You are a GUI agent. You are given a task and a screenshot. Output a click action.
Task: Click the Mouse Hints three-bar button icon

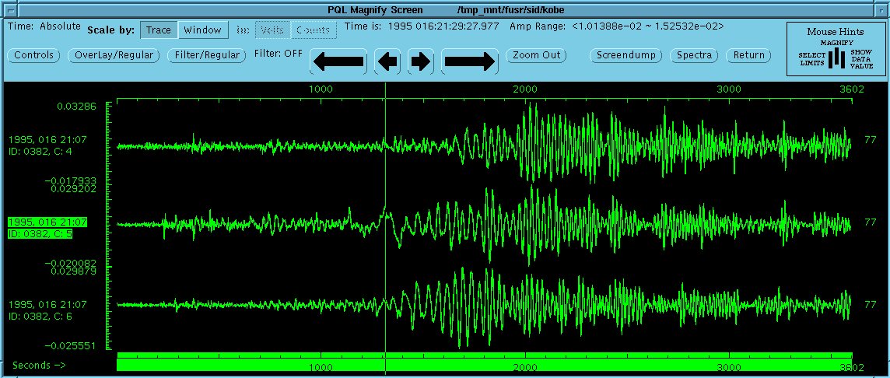click(837, 59)
